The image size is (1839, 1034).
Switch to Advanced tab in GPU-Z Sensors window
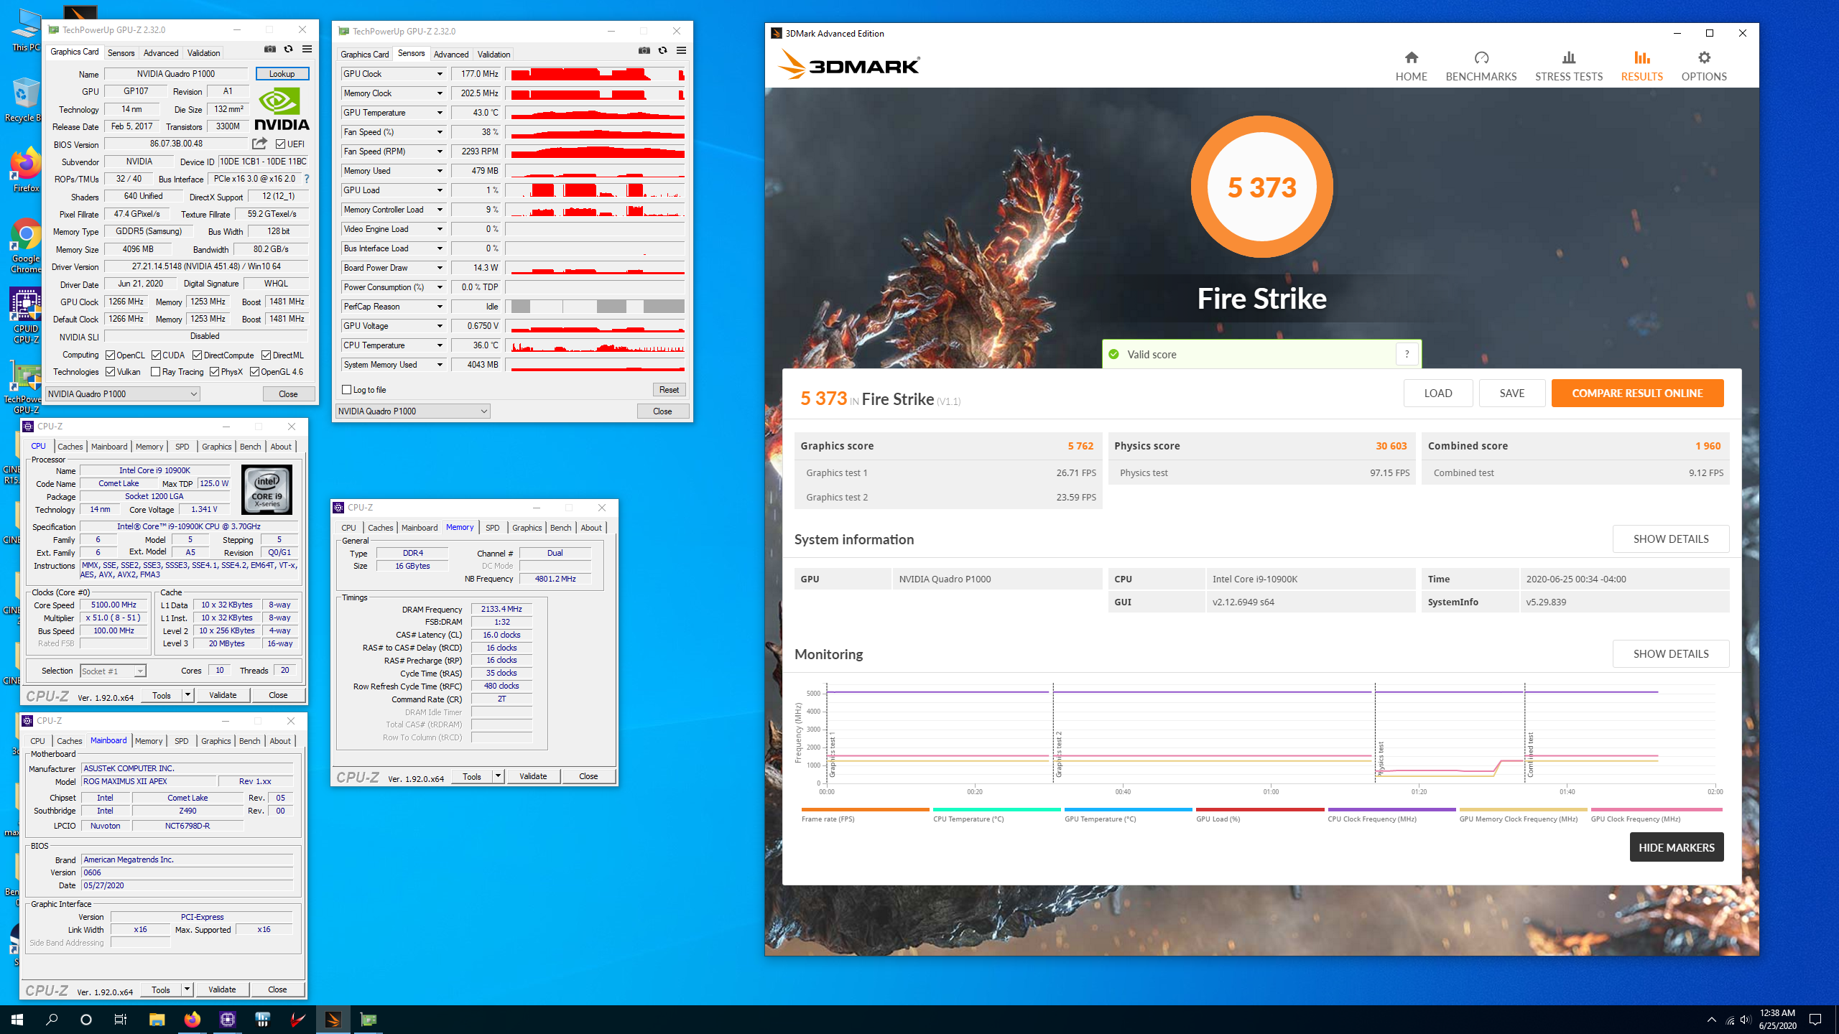450,55
